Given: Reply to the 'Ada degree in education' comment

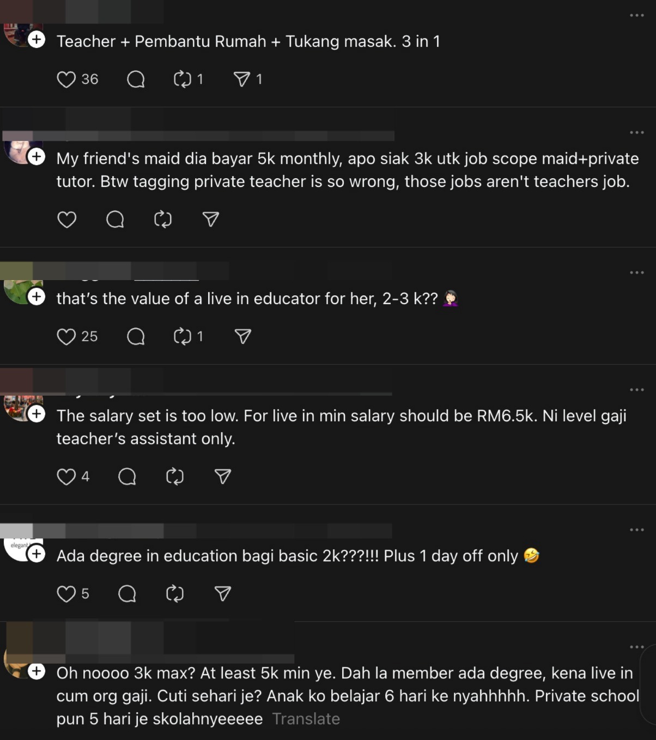Looking at the screenshot, I should tap(127, 594).
